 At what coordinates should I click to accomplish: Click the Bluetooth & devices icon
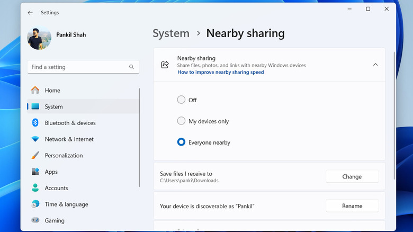point(35,123)
